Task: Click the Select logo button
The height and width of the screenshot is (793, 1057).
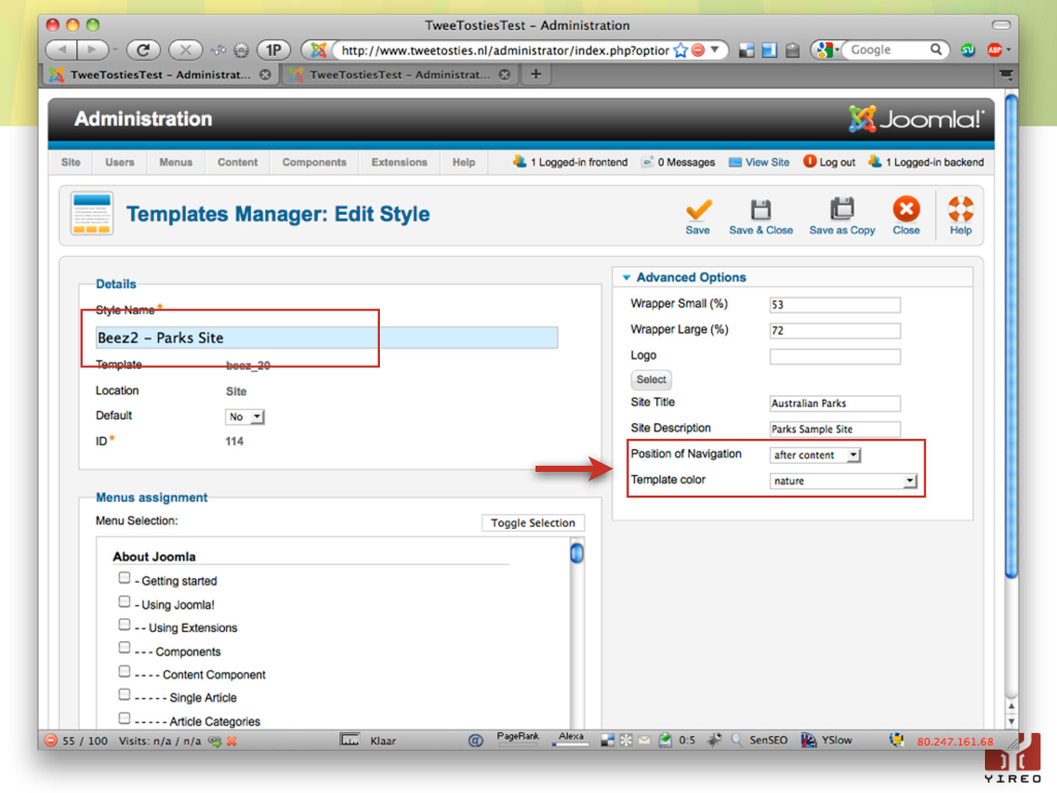Action: tap(651, 379)
